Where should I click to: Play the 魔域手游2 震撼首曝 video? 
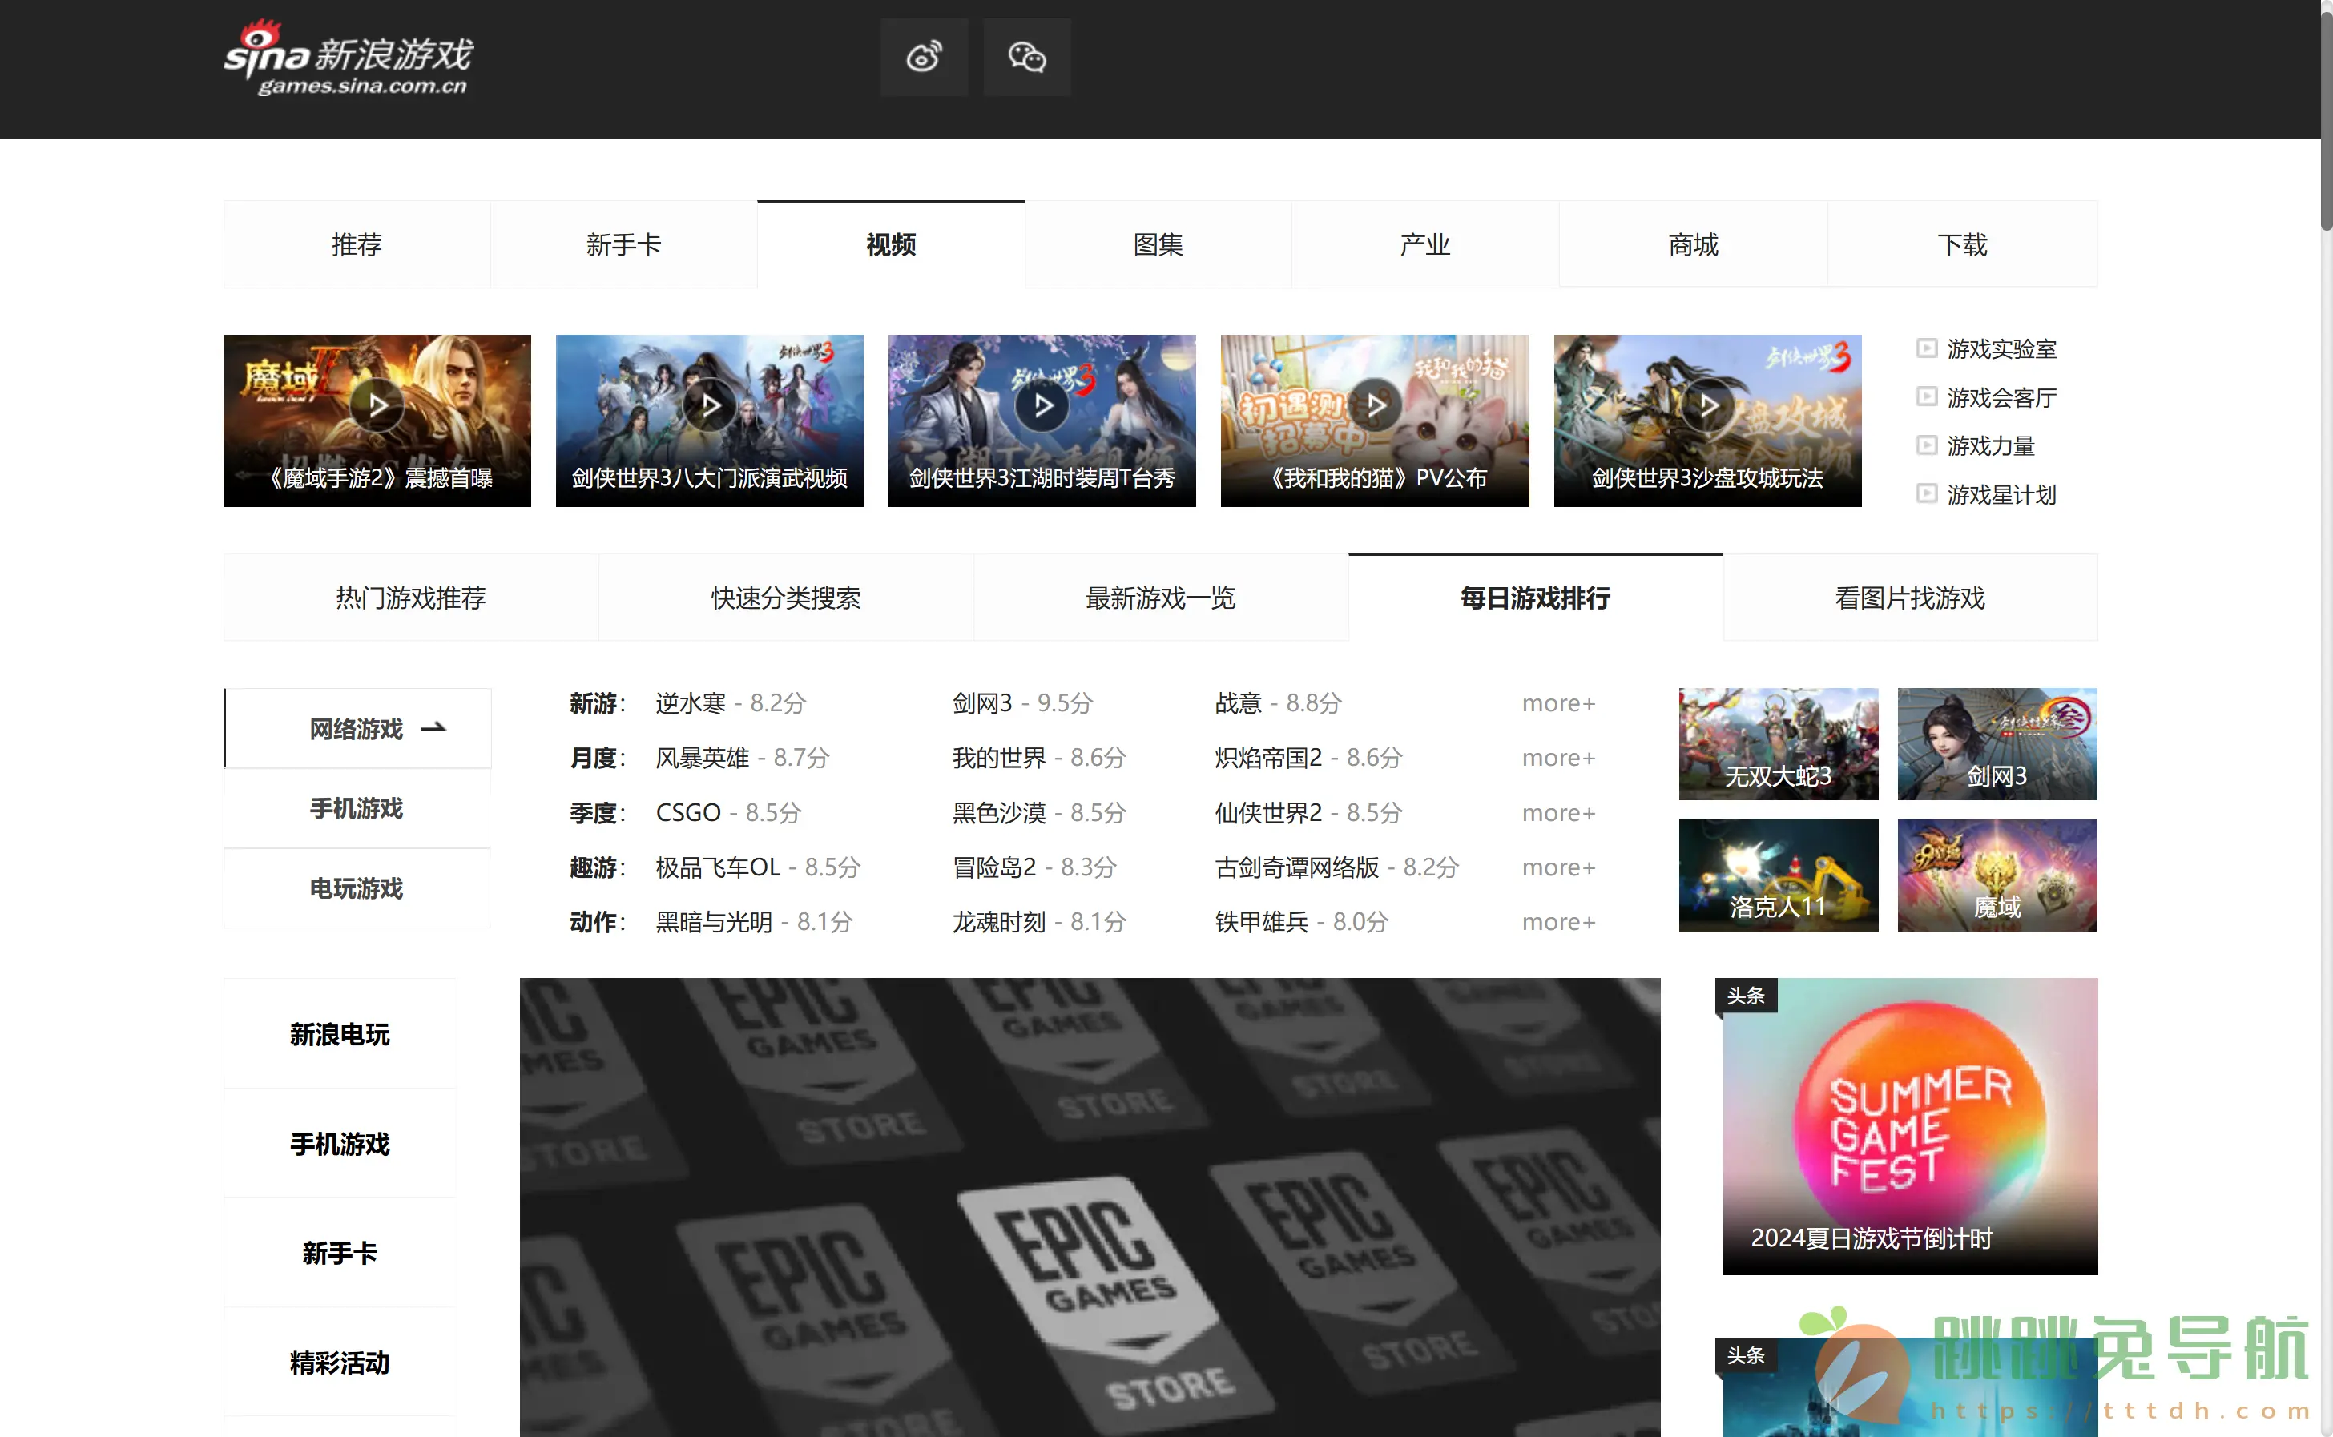377,420
